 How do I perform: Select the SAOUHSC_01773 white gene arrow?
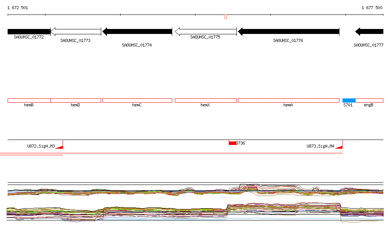point(76,32)
